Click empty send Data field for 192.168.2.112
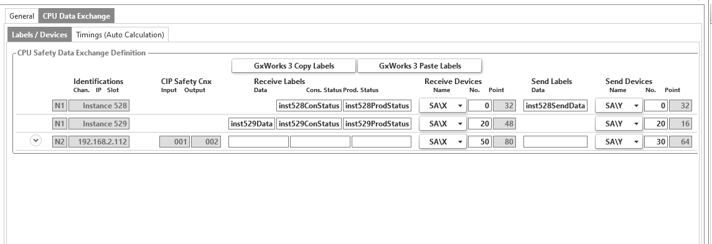 [x=555, y=142]
